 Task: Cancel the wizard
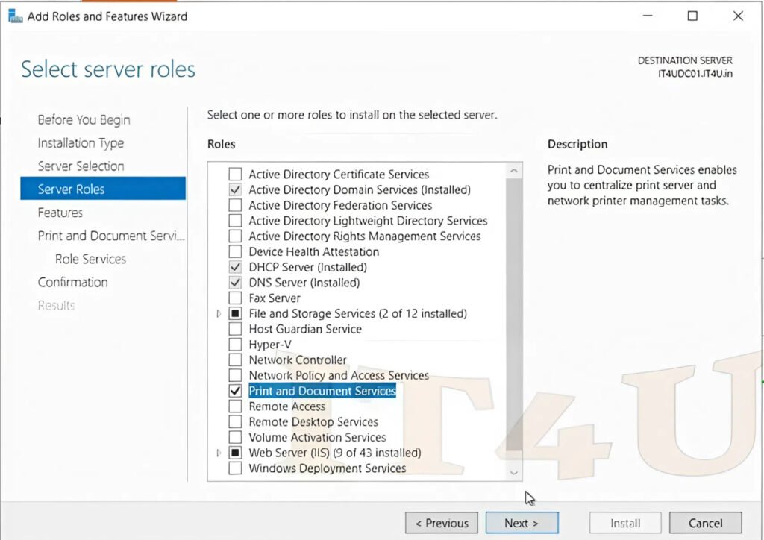tap(705, 523)
